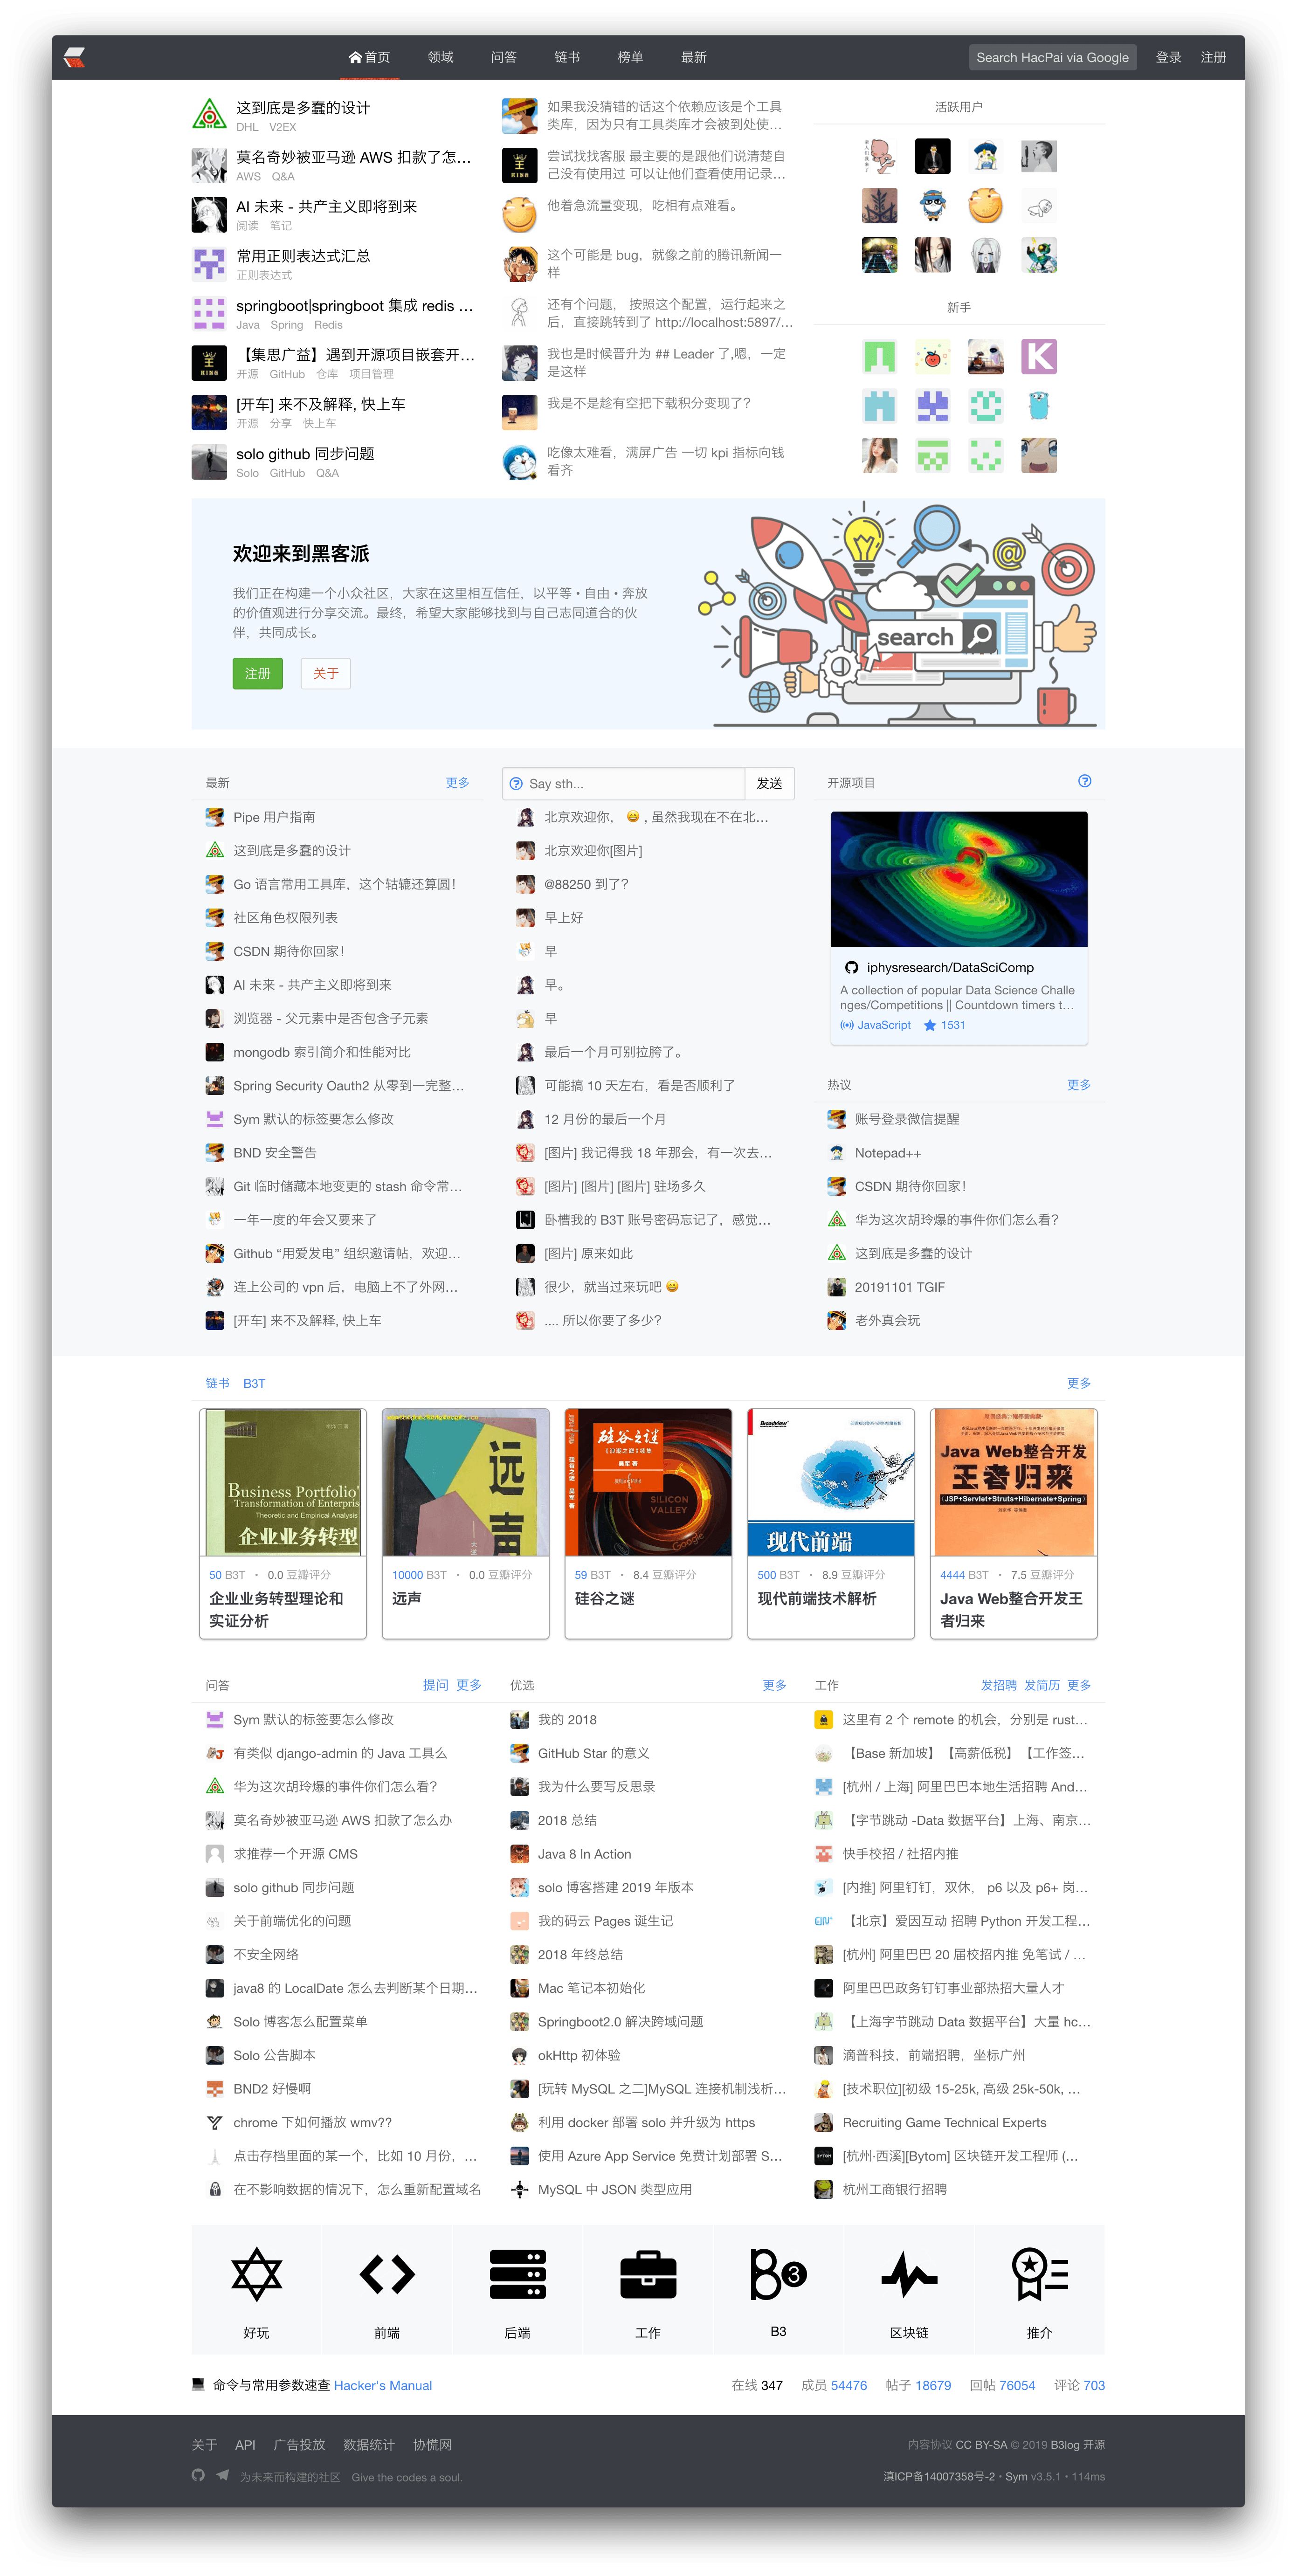Click the yellow smiley active user avatar

(x=985, y=206)
